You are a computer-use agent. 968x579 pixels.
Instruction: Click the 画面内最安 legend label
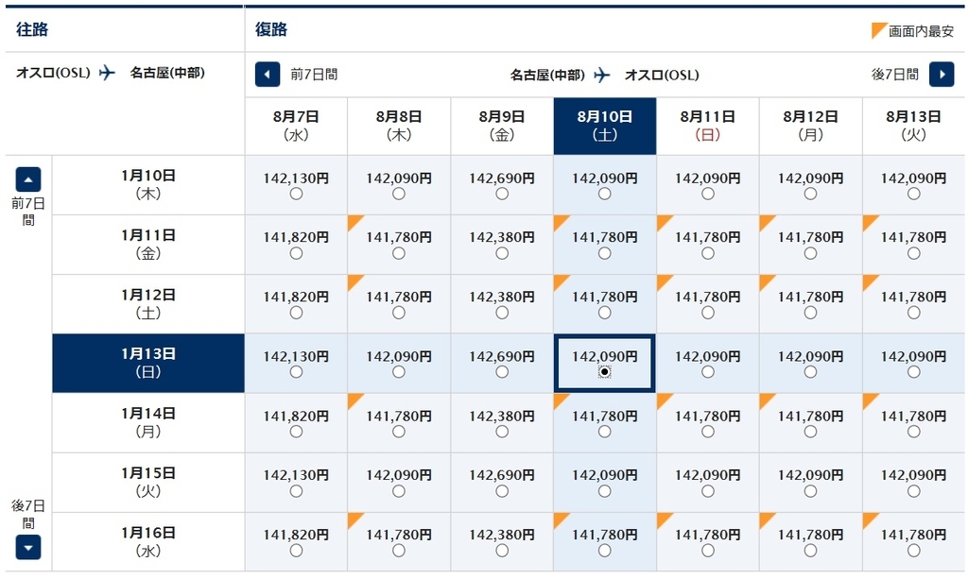(921, 31)
